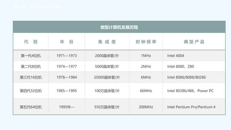Click the cell 1985—1995

click(x=67, y=91)
